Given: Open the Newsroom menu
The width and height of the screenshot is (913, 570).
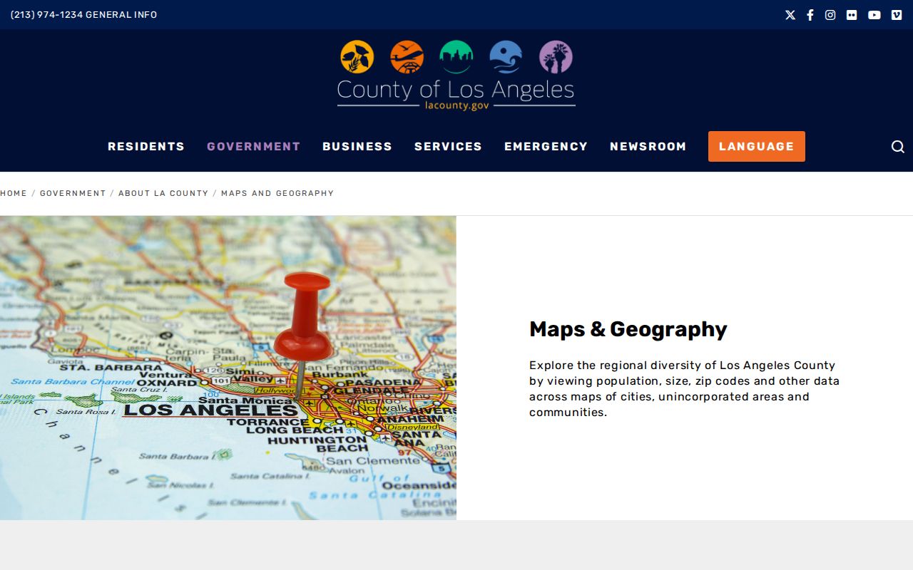Looking at the screenshot, I should pyautogui.click(x=648, y=146).
